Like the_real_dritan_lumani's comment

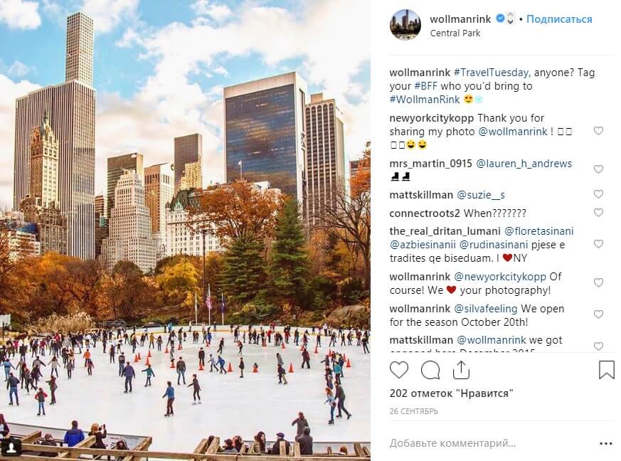(598, 244)
